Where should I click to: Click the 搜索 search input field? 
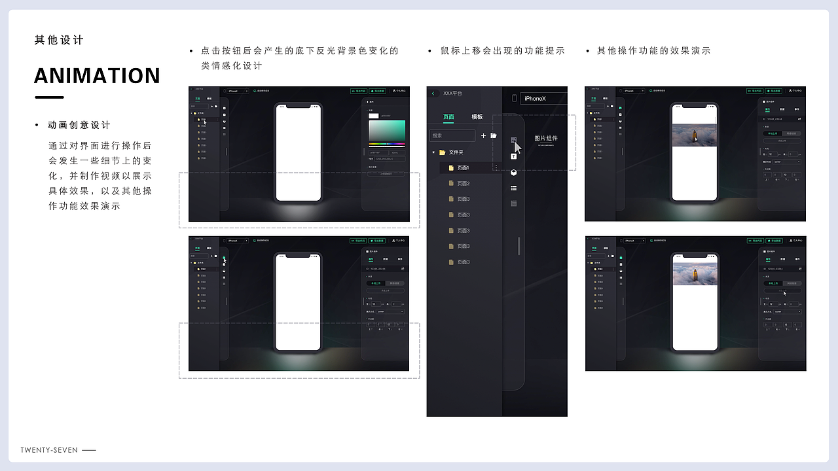451,135
